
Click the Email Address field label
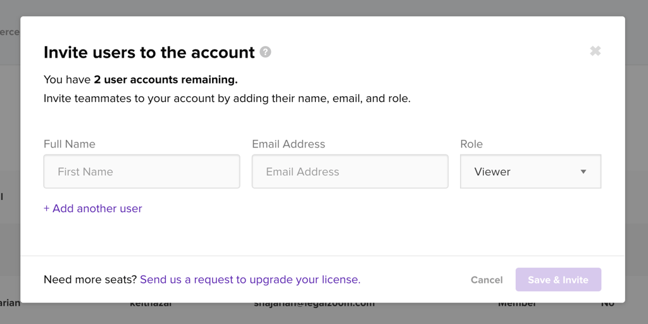(x=289, y=144)
